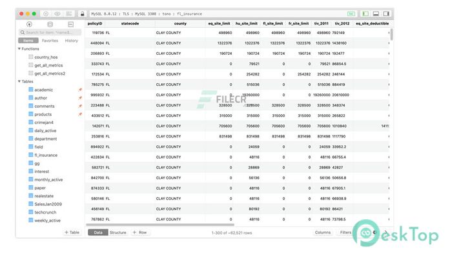The height and width of the screenshot is (258, 452).
Task: Unpin the products table pin
Action: pyautogui.click(x=80, y=114)
